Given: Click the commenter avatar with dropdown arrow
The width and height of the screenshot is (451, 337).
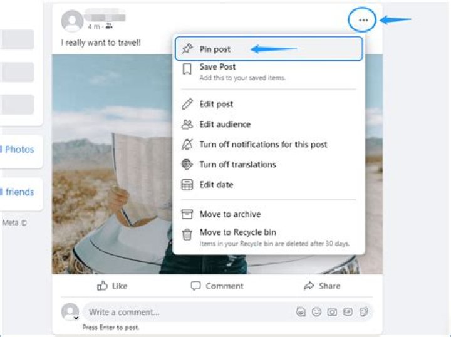Looking at the screenshot, I should (x=70, y=311).
